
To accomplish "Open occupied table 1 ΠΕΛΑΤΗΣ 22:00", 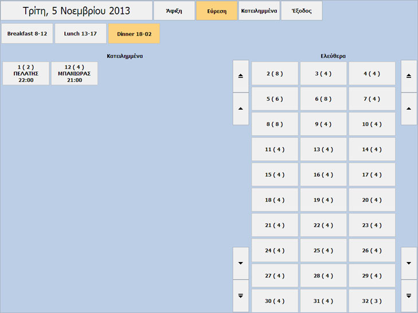I will point(26,74).
